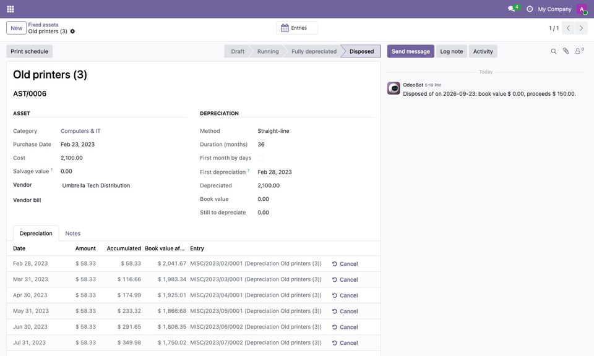Viewport: 594px width, 356px height.
Task: Toggle the First month by days checkbox
Action: coord(260,158)
